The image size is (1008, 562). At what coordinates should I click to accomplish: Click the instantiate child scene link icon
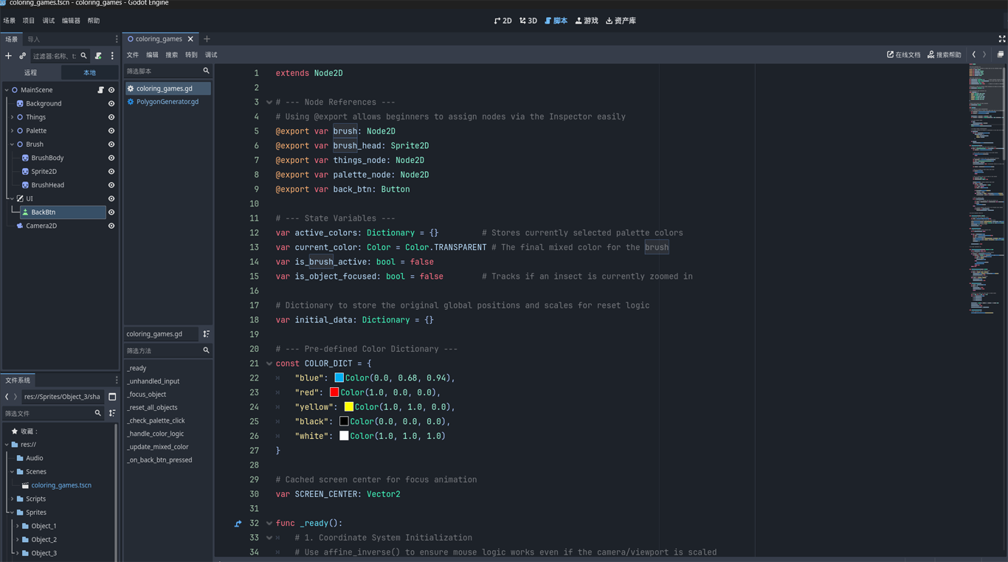pos(23,56)
